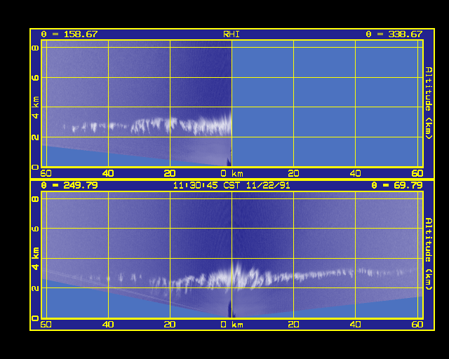The height and width of the screenshot is (359, 449).
Task: Click the "20" range label on the θ = 158.67 side
Action: click(170, 173)
